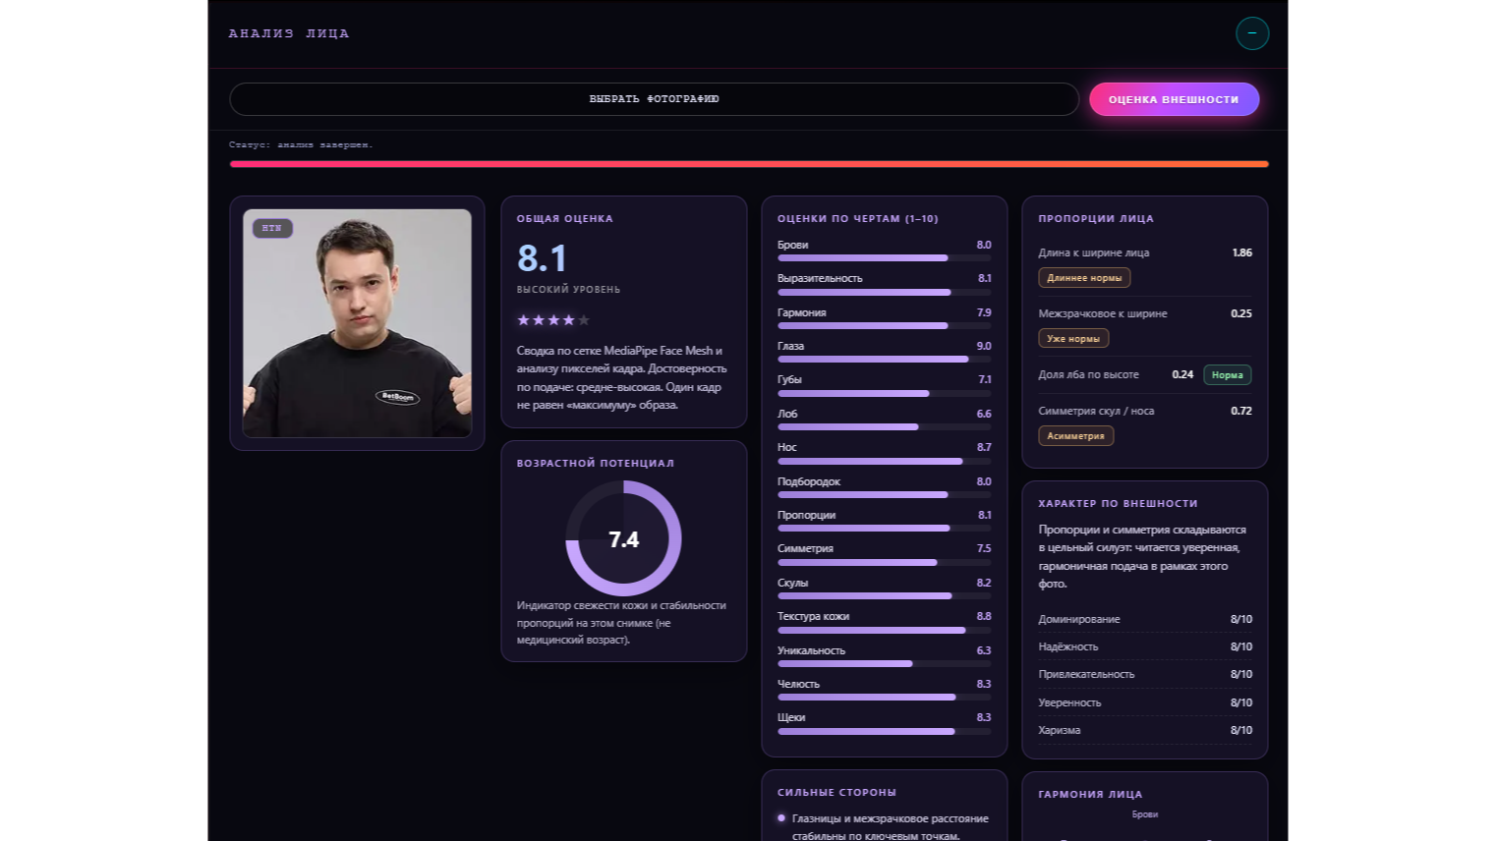The height and width of the screenshot is (841, 1496).
Task: Click the status text 'анализ завершен'
Action: [x=324, y=144]
